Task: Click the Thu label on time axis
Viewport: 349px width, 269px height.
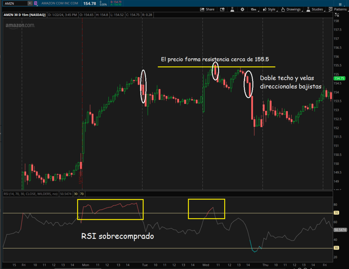Action: [x=265, y=265]
